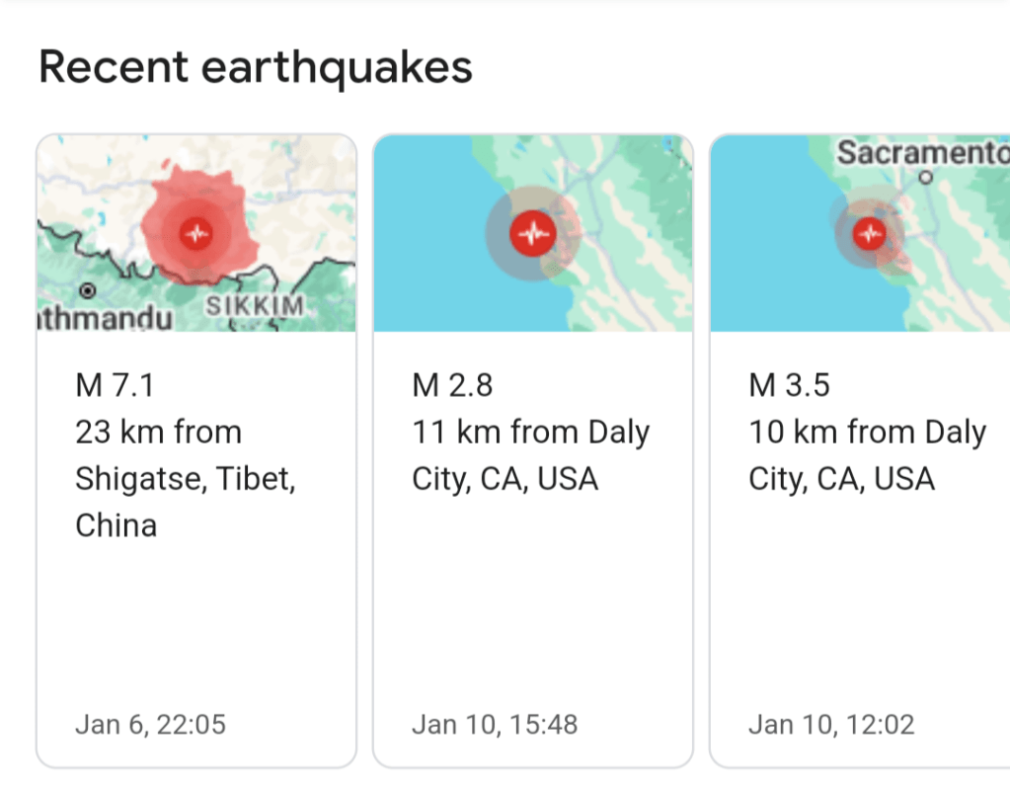Click the "11 km from Daly City" description
This screenshot has height=795, width=1010.
pos(530,455)
